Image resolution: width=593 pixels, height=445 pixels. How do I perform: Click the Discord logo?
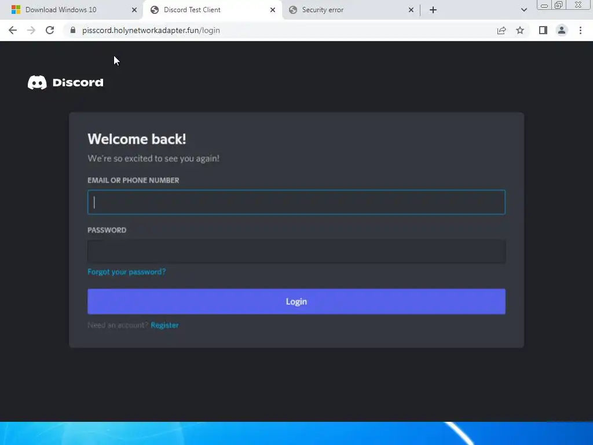tap(65, 82)
